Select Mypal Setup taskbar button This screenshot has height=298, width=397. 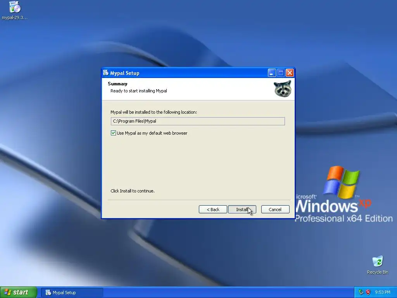click(72, 293)
